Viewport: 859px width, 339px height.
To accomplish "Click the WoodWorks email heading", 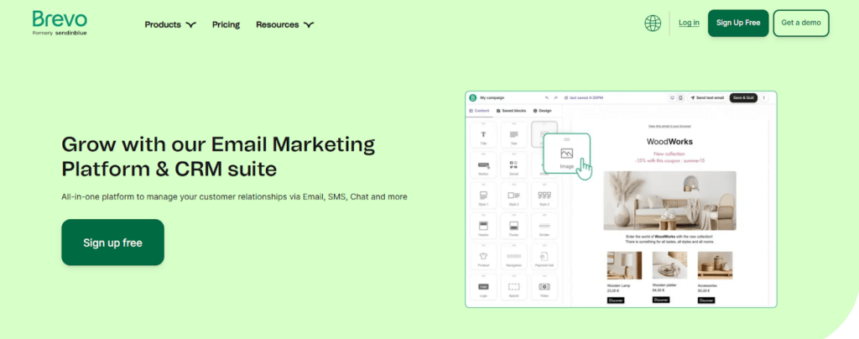I will pyautogui.click(x=669, y=141).
